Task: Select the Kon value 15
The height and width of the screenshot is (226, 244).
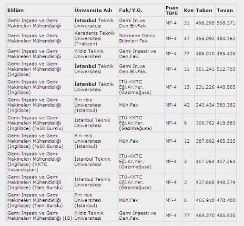Action: pos(187,87)
